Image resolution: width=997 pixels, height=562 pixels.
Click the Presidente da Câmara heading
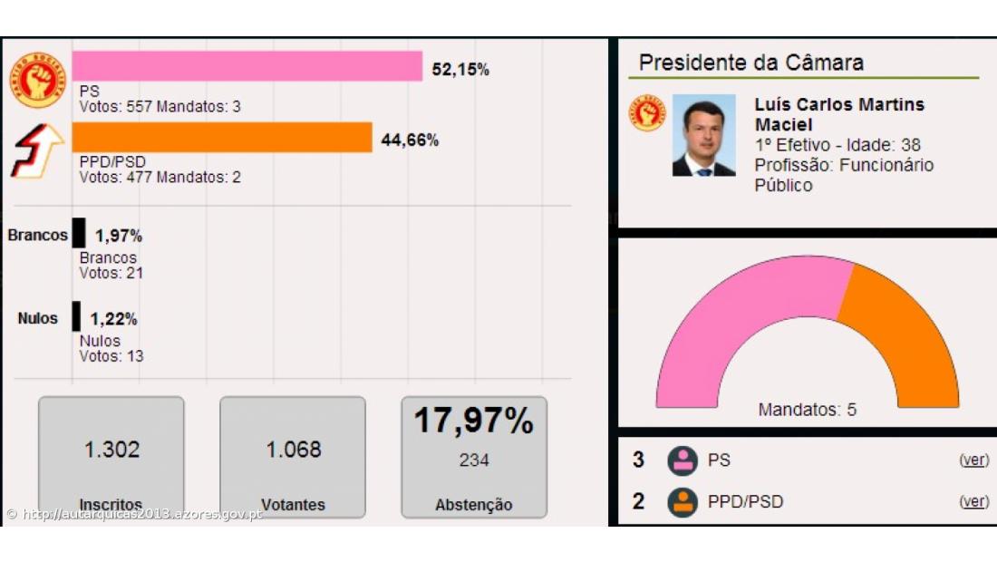751,63
